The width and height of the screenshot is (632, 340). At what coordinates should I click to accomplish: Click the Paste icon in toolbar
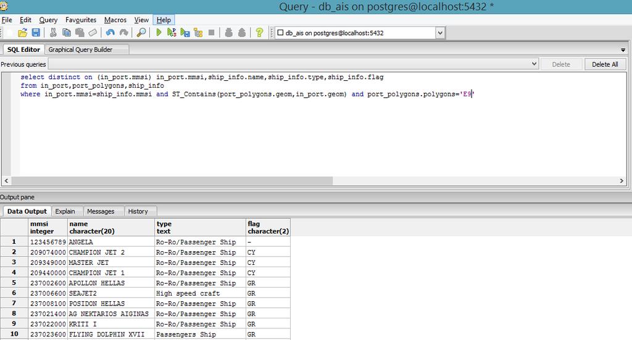[x=80, y=33]
